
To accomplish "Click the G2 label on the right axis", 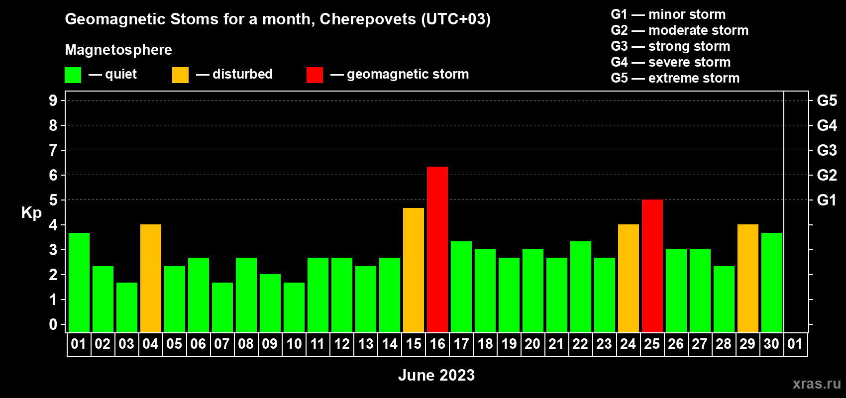I will (827, 175).
